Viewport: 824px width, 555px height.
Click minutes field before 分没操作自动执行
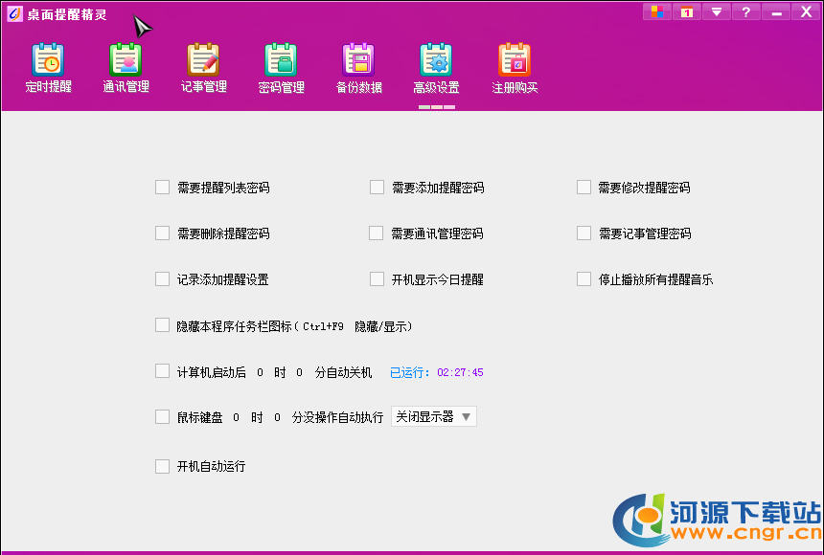pos(277,418)
